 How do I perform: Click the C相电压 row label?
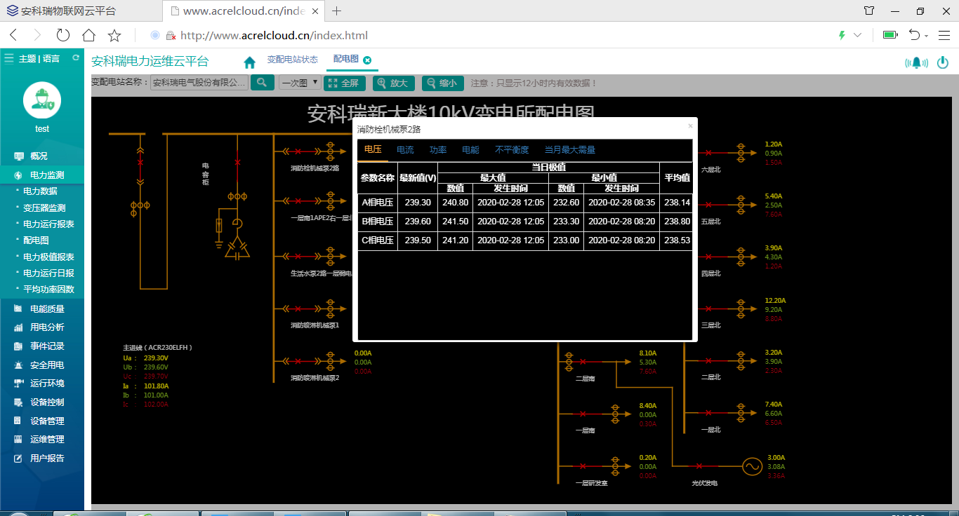pos(378,240)
